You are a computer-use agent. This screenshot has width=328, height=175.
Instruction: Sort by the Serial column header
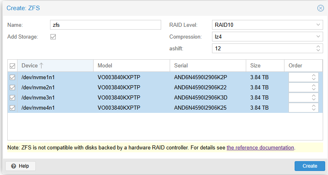208,66
